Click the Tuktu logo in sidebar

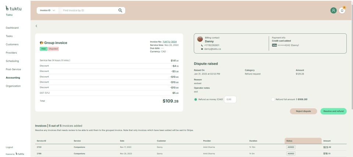pos(14,8)
